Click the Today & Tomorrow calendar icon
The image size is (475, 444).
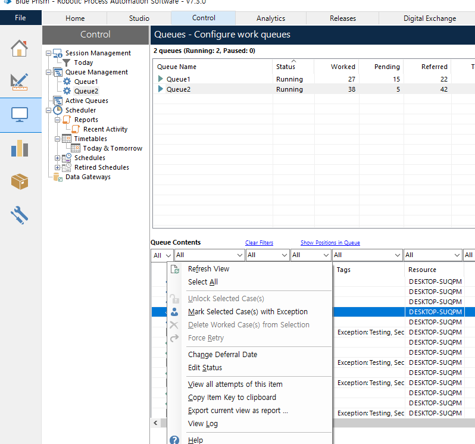point(76,148)
